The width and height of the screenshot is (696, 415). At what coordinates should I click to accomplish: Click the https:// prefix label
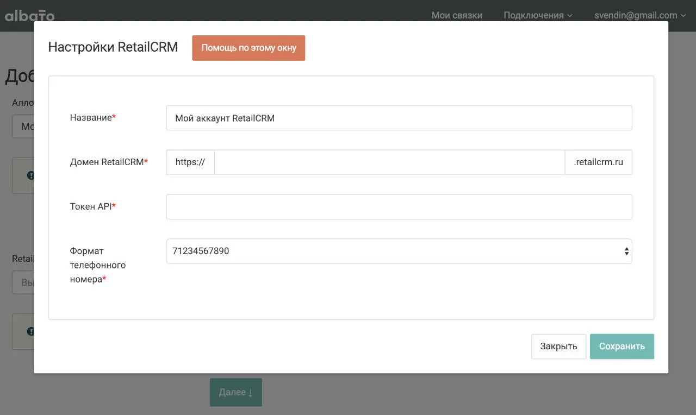[190, 162]
